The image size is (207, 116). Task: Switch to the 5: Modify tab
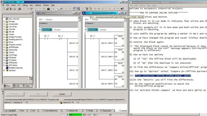point(90,111)
